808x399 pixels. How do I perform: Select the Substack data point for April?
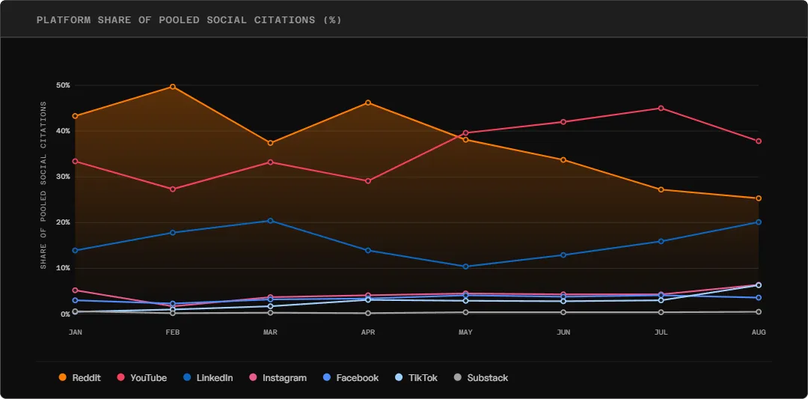point(368,314)
